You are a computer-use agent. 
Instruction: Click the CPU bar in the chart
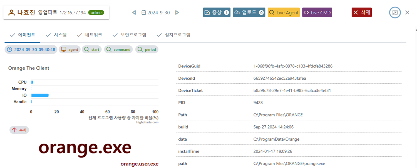[32, 82]
